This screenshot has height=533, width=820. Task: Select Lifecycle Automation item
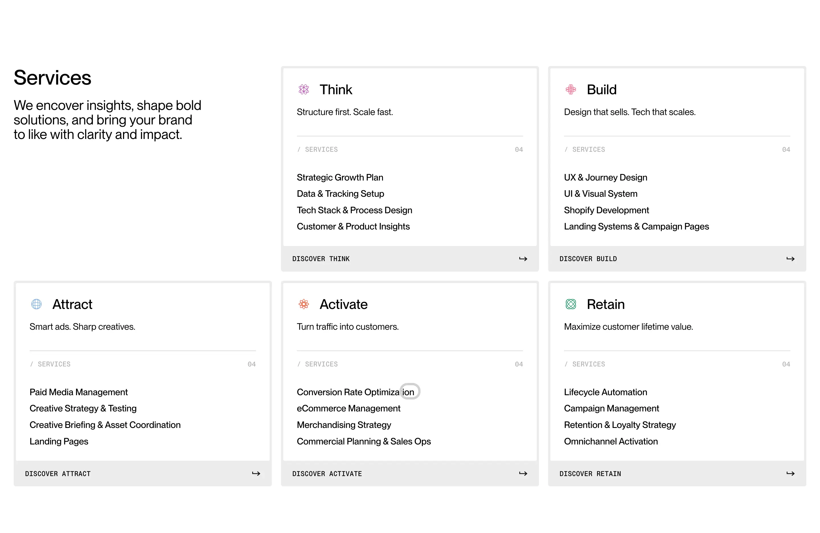pyautogui.click(x=605, y=392)
